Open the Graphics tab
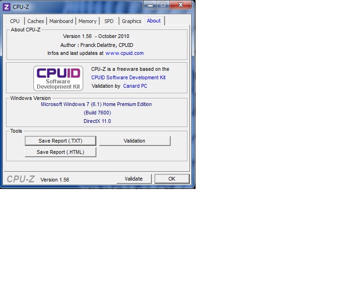The height and width of the screenshot is (288, 361). [x=132, y=21]
